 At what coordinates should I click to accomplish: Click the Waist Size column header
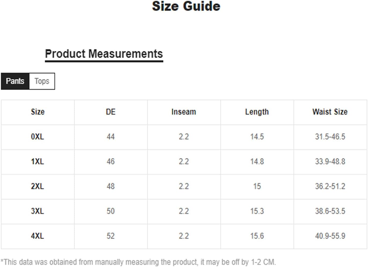tap(330, 112)
